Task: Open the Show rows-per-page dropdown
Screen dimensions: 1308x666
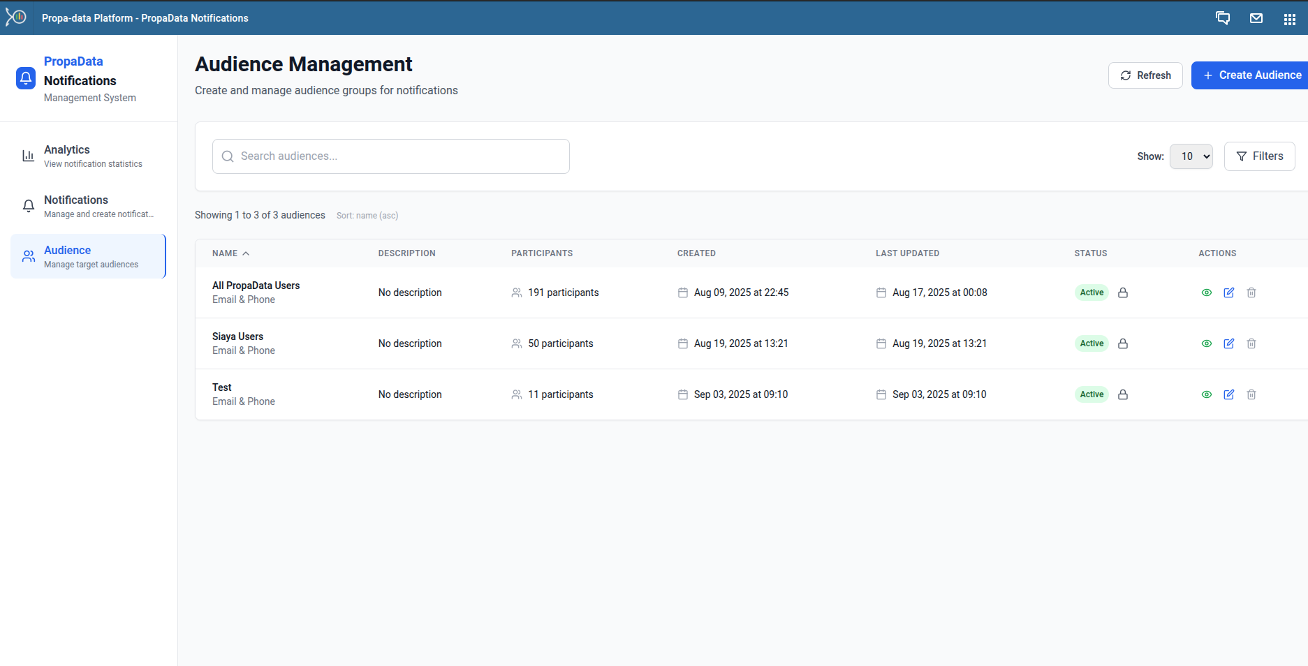Action: (1191, 156)
